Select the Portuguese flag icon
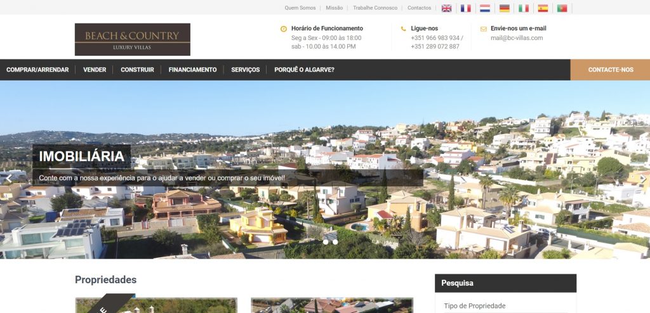Screen dimensions: 650x313 click(x=562, y=8)
